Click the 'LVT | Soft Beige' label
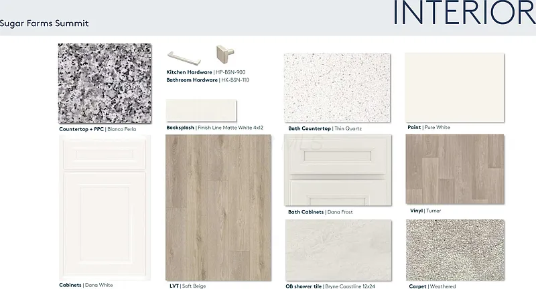Viewport: 536px width, 289px height. click(x=188, y=286)
